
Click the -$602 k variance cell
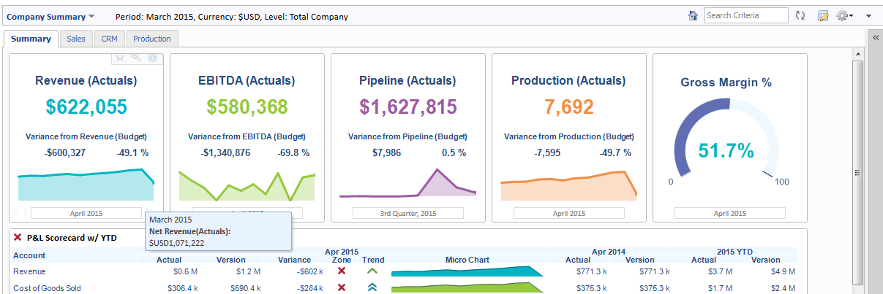[x=307, y=271]
